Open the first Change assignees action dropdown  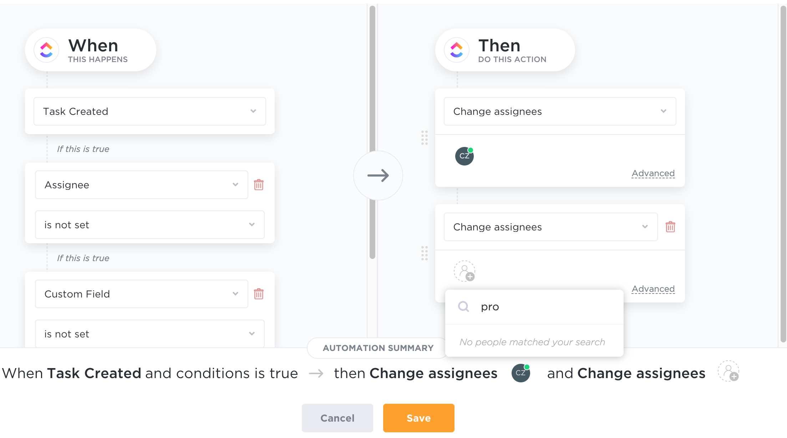click(560, 111)
